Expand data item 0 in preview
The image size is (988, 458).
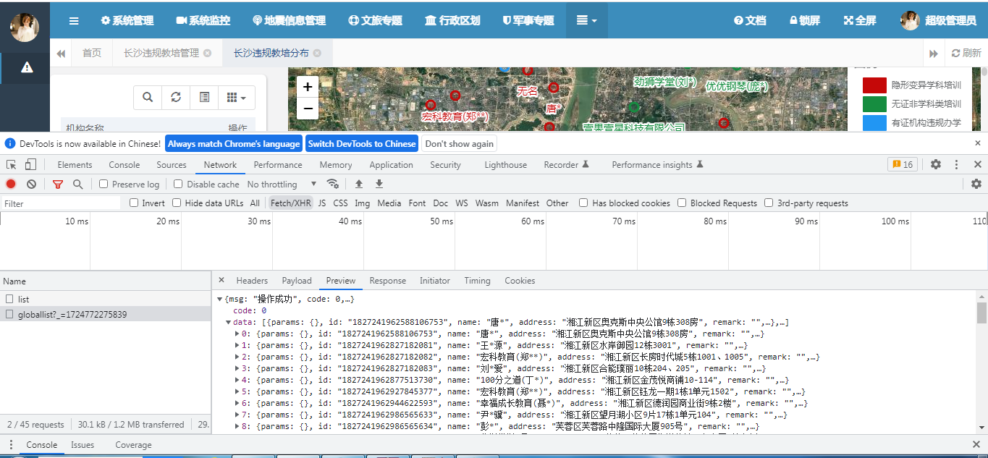(237, 334)
